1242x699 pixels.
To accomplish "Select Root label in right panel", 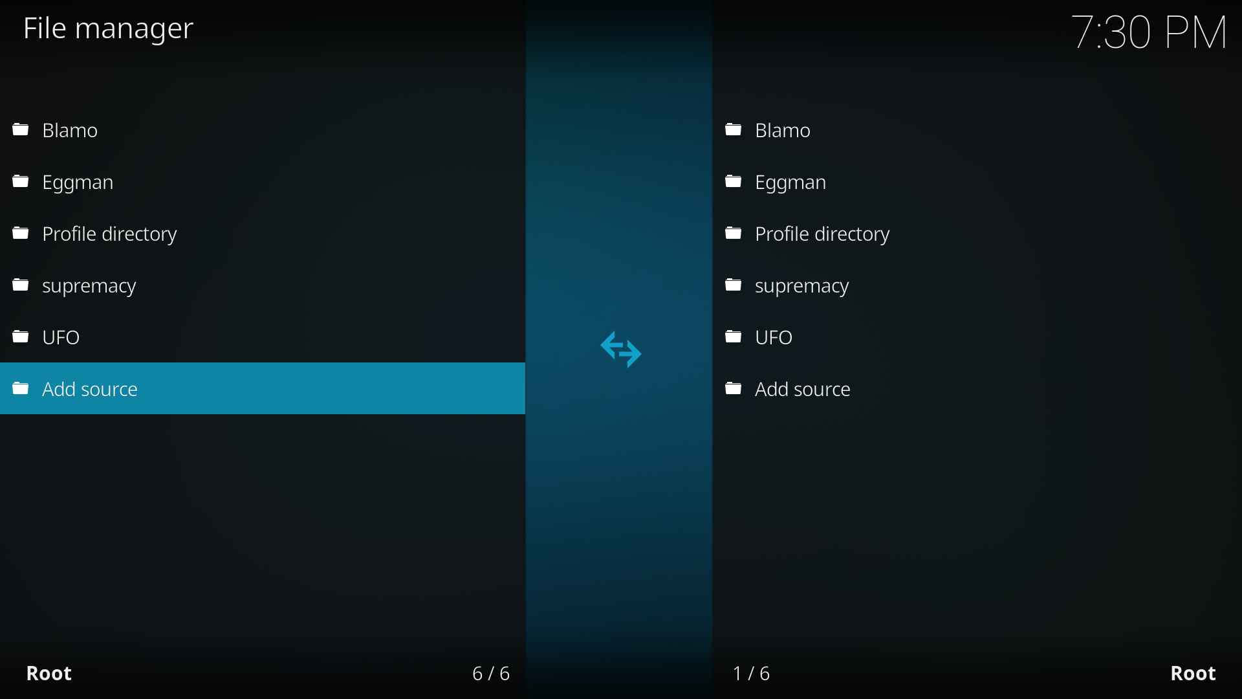I will (x=1193, y=673).
